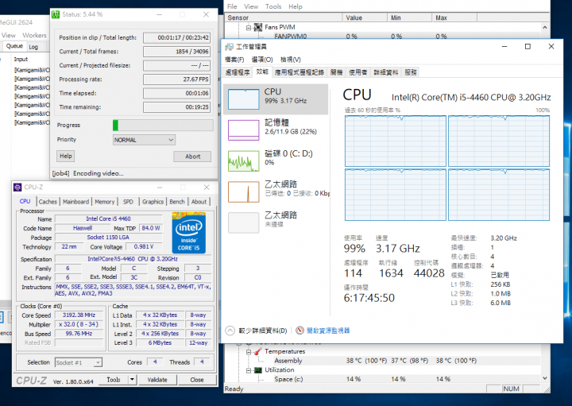Click the Tools button in CPU-Z

(x=114, y=380)
